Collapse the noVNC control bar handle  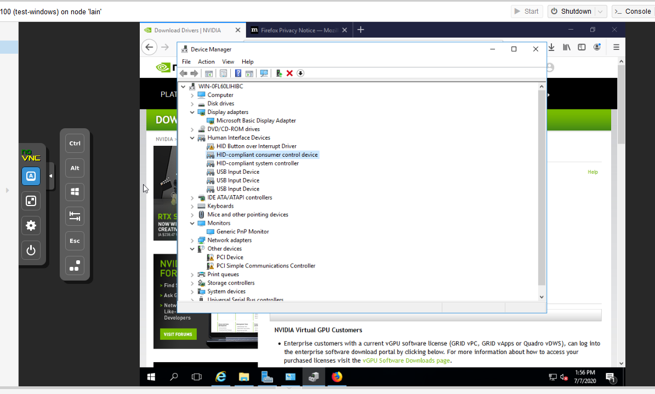[50, 176]
